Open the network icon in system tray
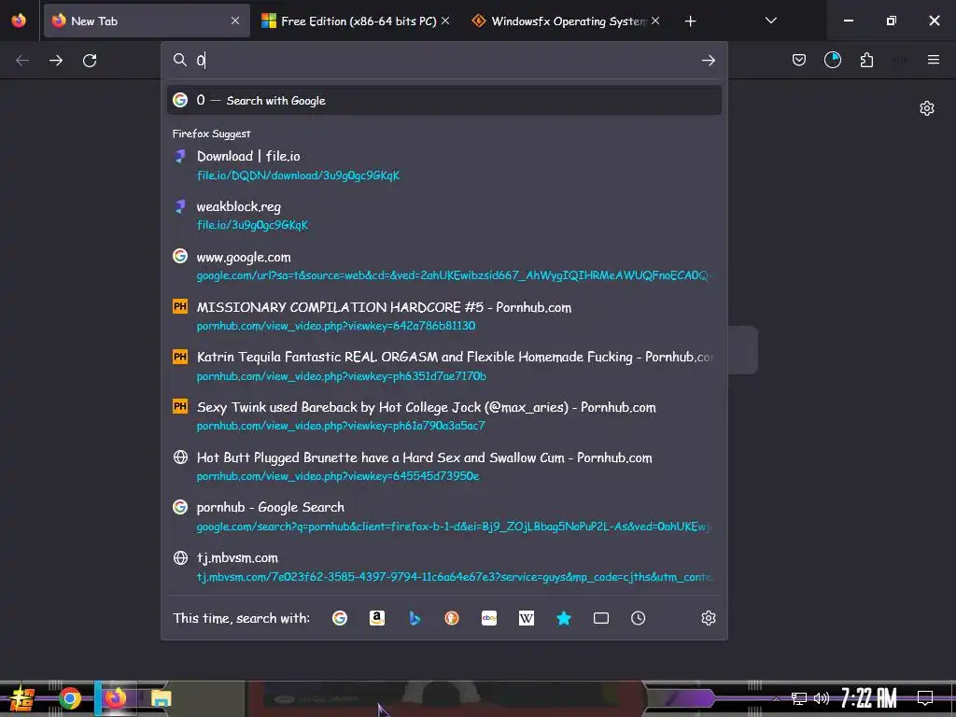The image size is (956, 717). (799, 698)
